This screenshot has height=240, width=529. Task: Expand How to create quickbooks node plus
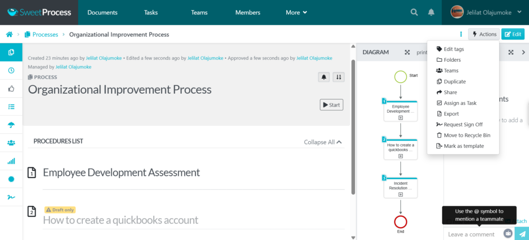tap(400, 156)
